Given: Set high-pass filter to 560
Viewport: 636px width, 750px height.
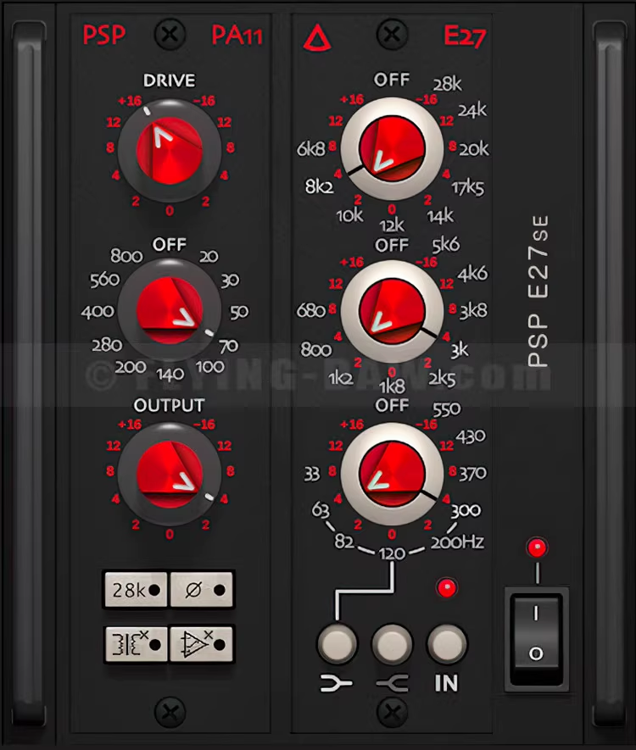Looking at the screenshot, I should [x=105, y=280].
